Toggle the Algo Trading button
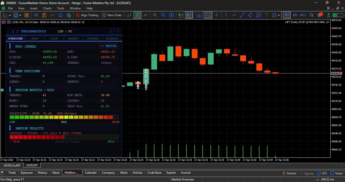The height and width of the screenshot is (182, 345). [87, 15]
